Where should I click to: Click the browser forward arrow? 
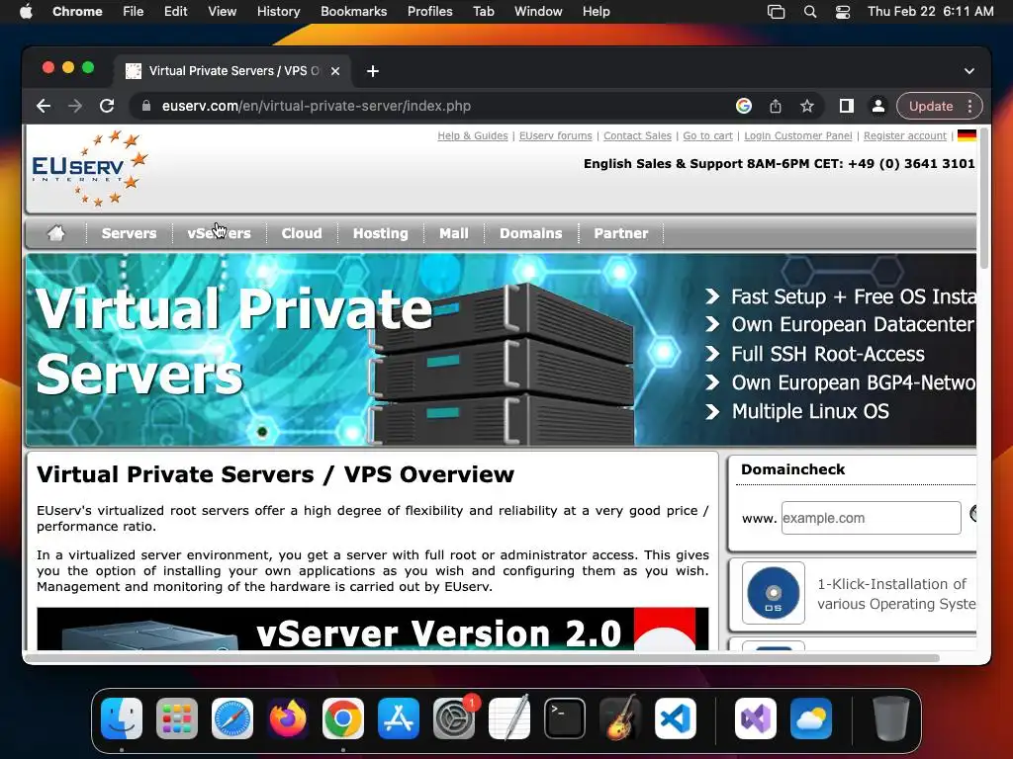pos(75,106)
